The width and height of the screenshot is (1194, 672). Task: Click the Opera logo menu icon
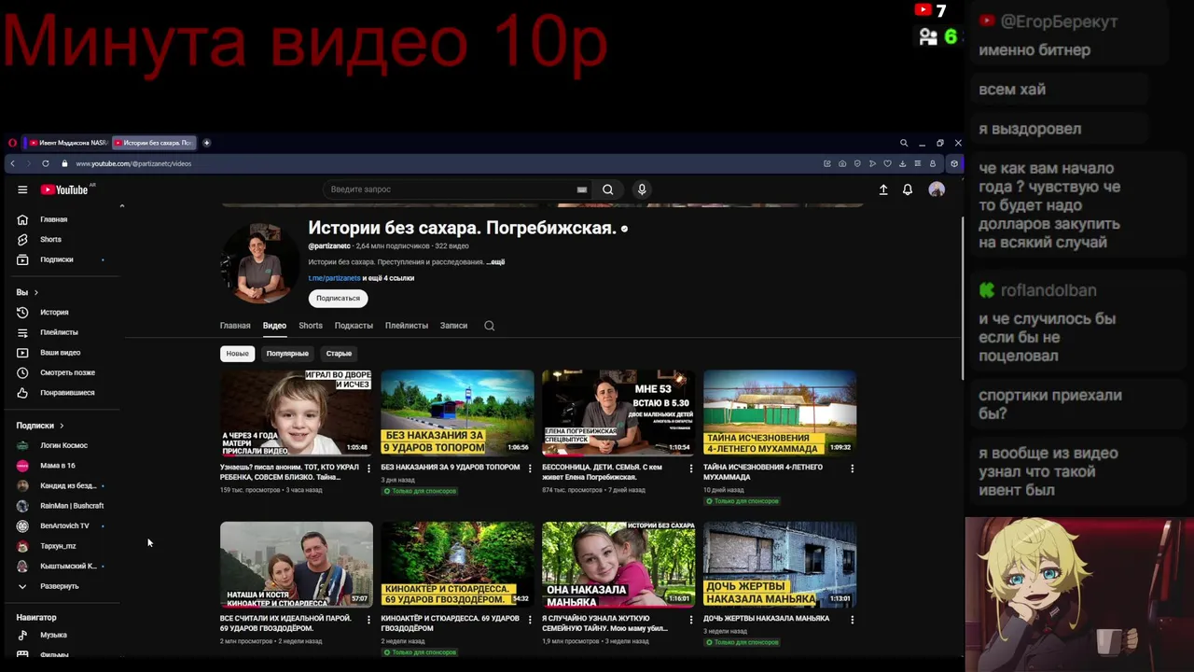point(12,143)
